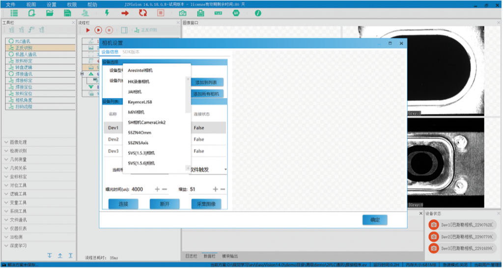The image size is (503, 269).
Task: Switch to the 设备信息 tab
Action: [110, 52]
